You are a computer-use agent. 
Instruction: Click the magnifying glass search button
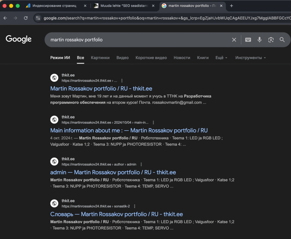(282, 40)
